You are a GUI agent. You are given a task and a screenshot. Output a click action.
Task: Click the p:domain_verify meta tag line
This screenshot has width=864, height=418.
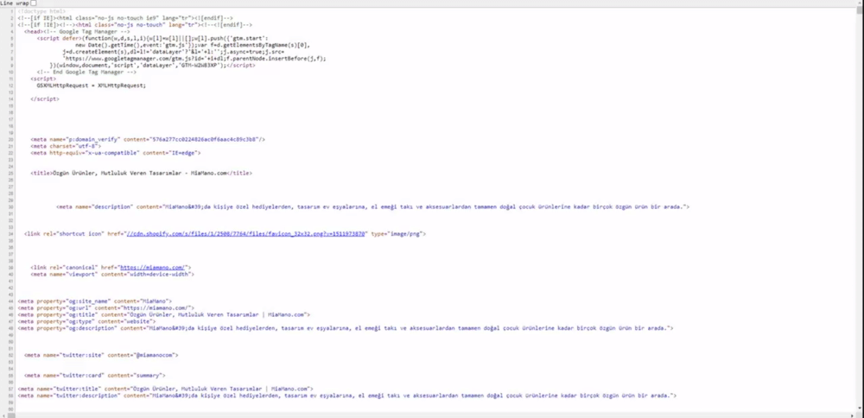148,140
